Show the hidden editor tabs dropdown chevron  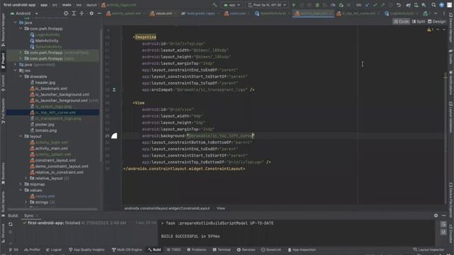click(436, 13)
